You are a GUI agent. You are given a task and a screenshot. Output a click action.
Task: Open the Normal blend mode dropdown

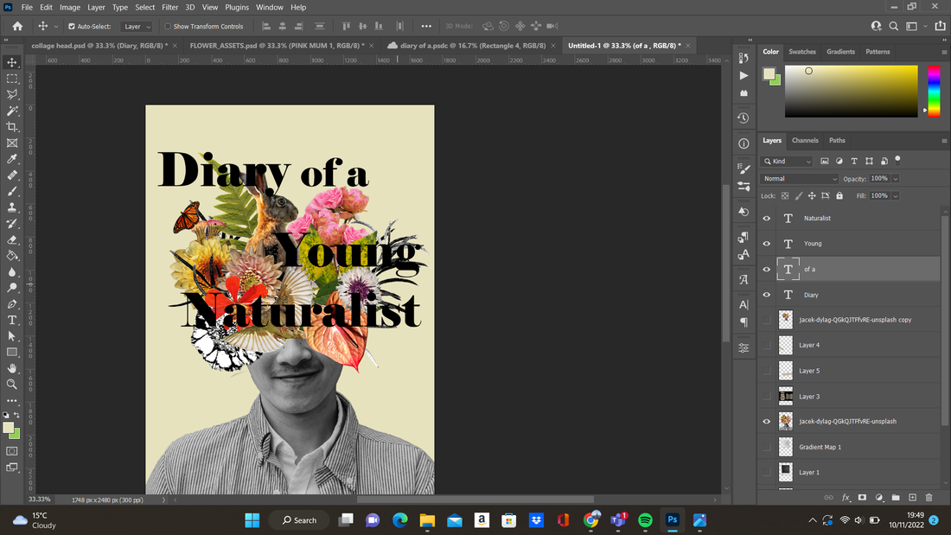(x=800, y=178)
